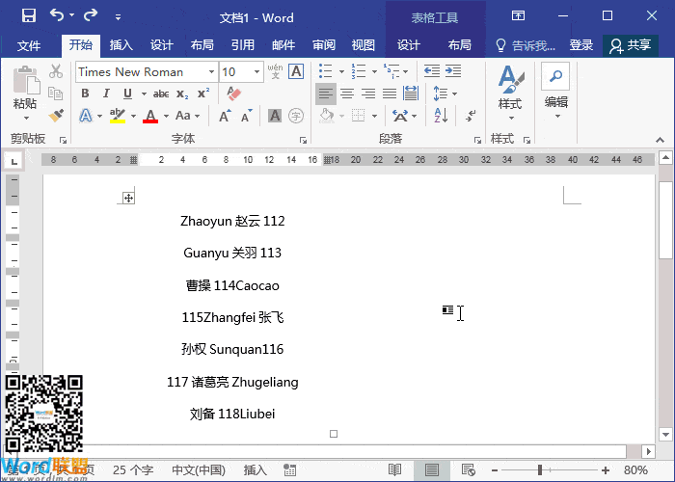Image resolution: width=675 pixels, height=482 pixels.
Task: Click the Format Painter brush icon
Action: (x=56, y=115)
